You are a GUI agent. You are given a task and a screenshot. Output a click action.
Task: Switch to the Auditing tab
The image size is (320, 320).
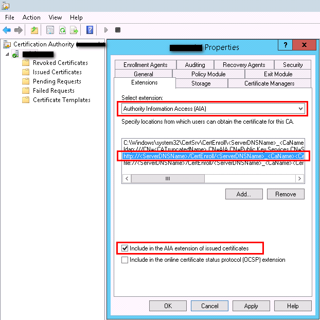point(194,65)
